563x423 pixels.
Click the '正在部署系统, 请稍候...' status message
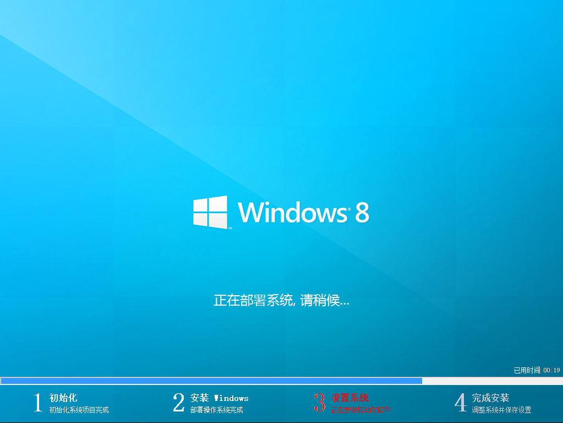281,300
